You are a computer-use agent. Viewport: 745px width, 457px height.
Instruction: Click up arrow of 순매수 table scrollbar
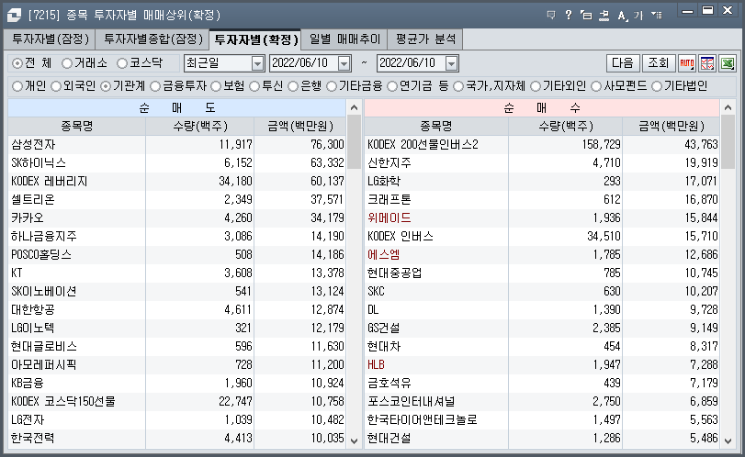pos(728,107)
